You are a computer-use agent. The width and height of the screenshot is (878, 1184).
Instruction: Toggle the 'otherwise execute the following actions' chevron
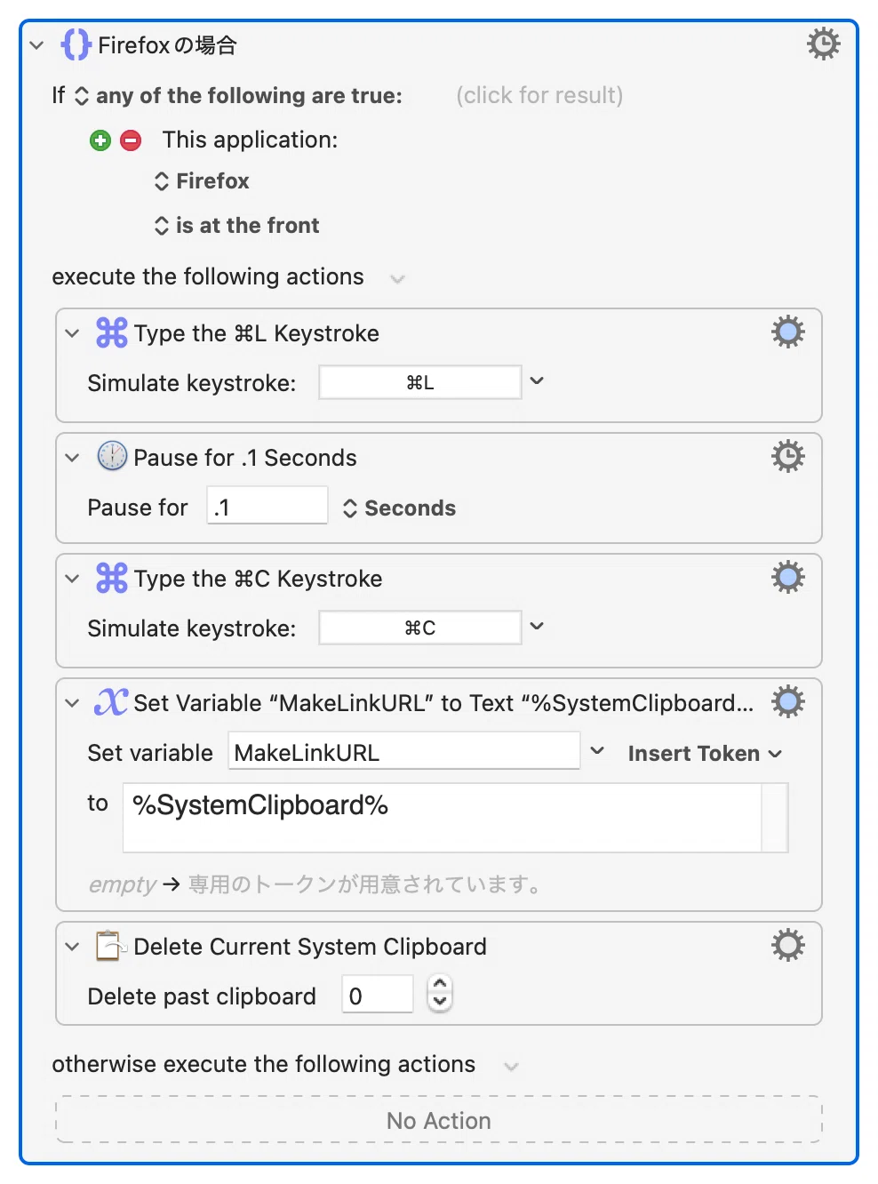click(x=511, y=1066)
